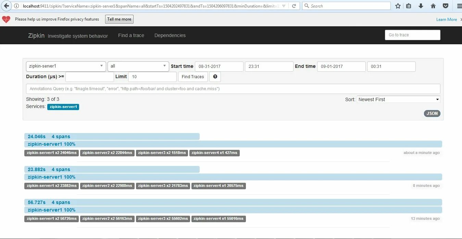The image size is (462, 239).
Task: Click 'about a minute ago' timestamp
Action: click(422, 153)
